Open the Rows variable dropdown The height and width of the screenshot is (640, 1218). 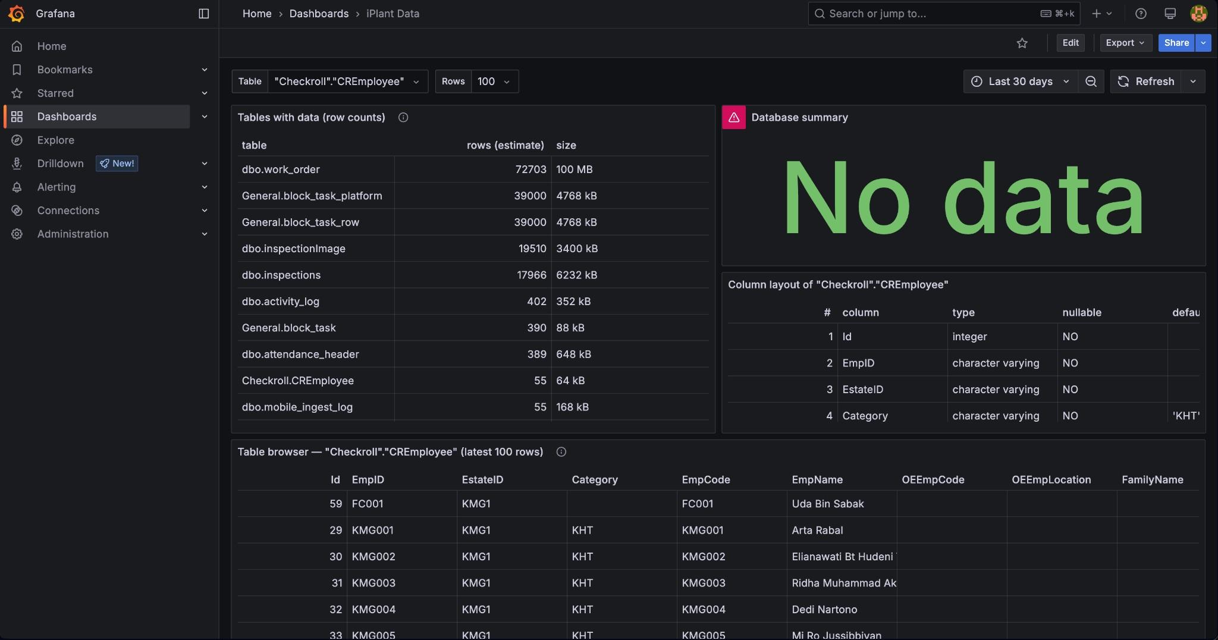(x=495, y=81)
